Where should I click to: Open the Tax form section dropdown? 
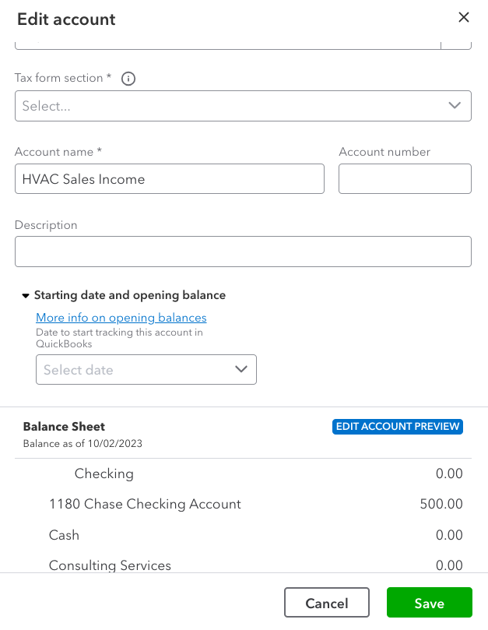(x=233, y=106)
